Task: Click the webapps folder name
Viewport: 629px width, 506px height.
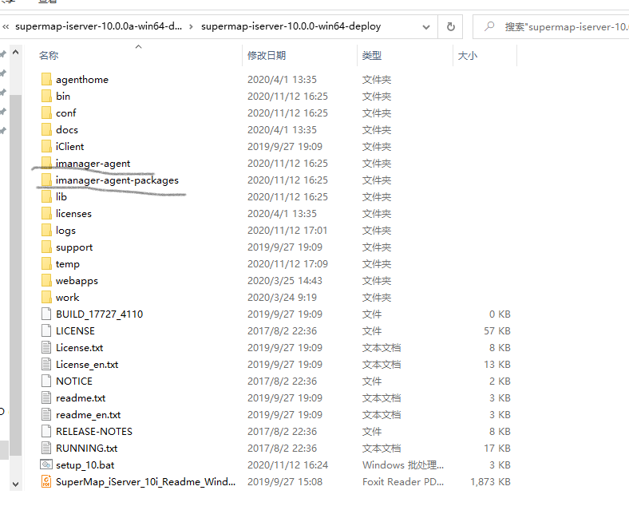Action: click(x=77, y=281)
